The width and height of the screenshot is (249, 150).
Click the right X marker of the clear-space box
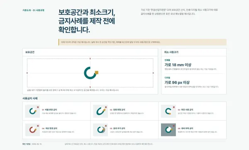(153, 73)
